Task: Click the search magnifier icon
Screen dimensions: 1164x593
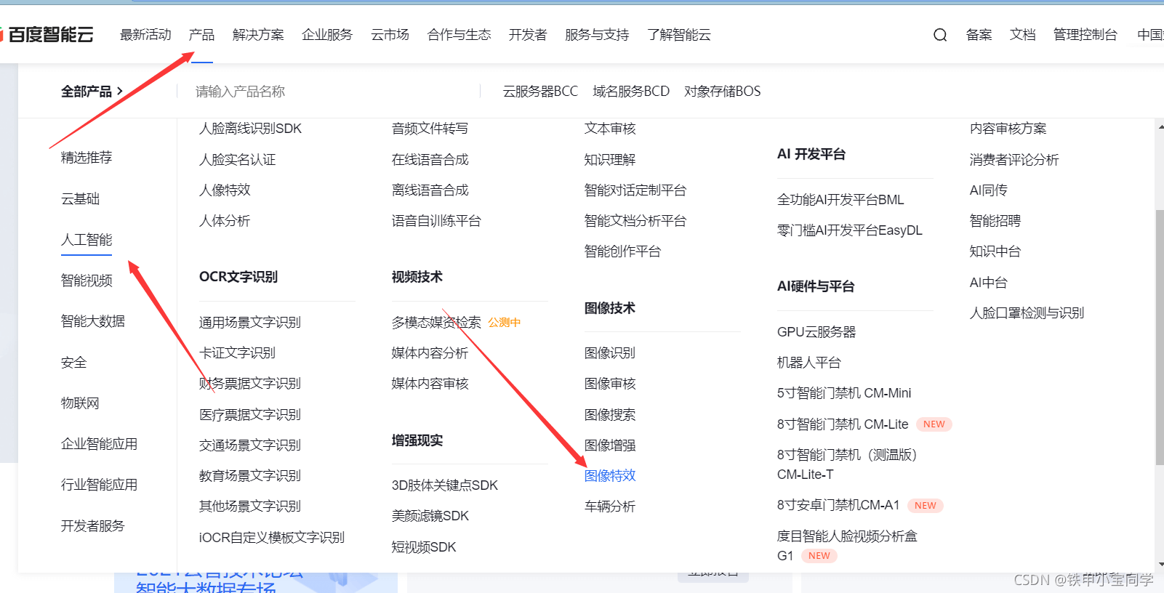Action: tap(939, 35)
